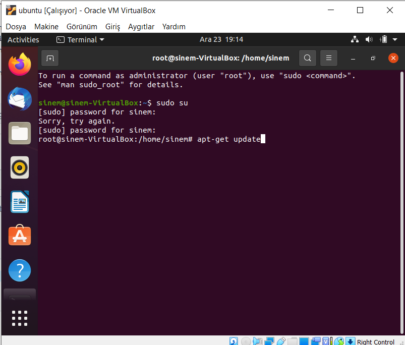The image size is (405, 345).
Task: Open the Aygıtlar menu
Action: pos(141,27)
